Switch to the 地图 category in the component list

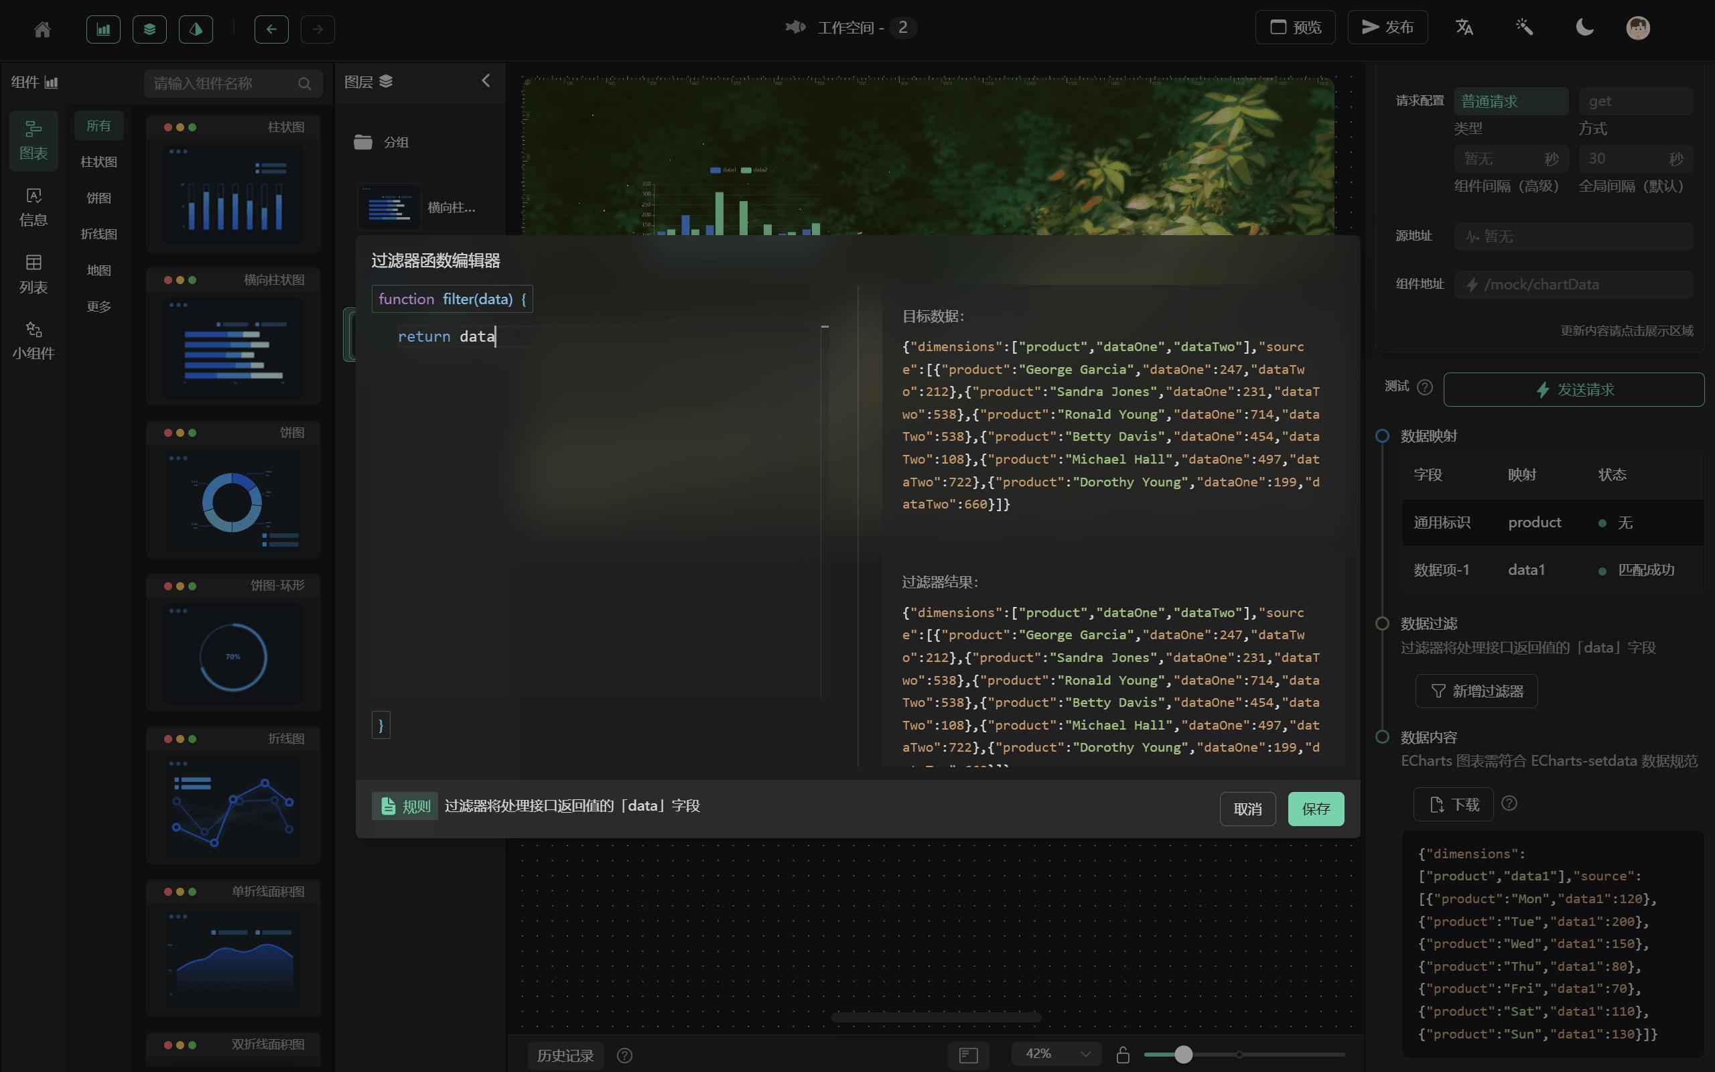tap(98, 269)
